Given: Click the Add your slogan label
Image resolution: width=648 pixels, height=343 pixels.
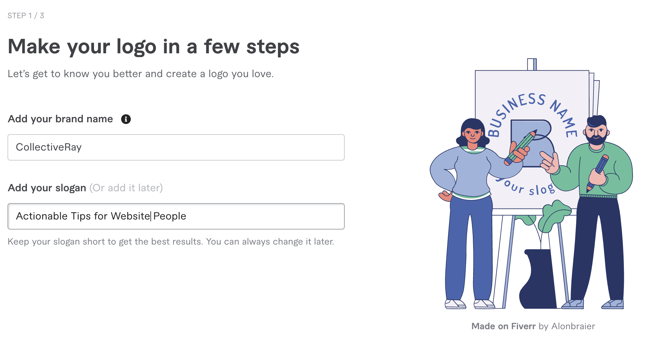Looking at the screenshot, I should pyautogui.click(x=47, y=188).
